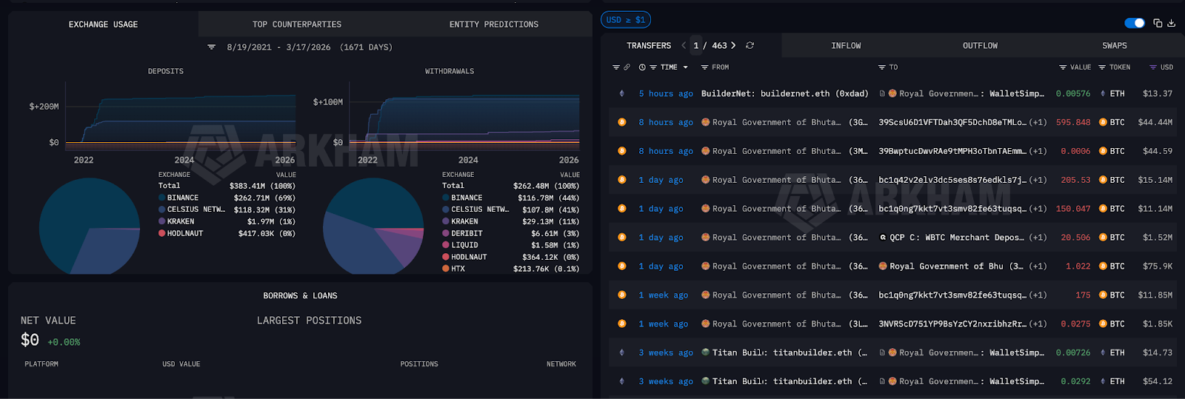The width and height of the screenshot is (1185, 399).
Task: Open the date range filter icon
Action: (212, 47)
